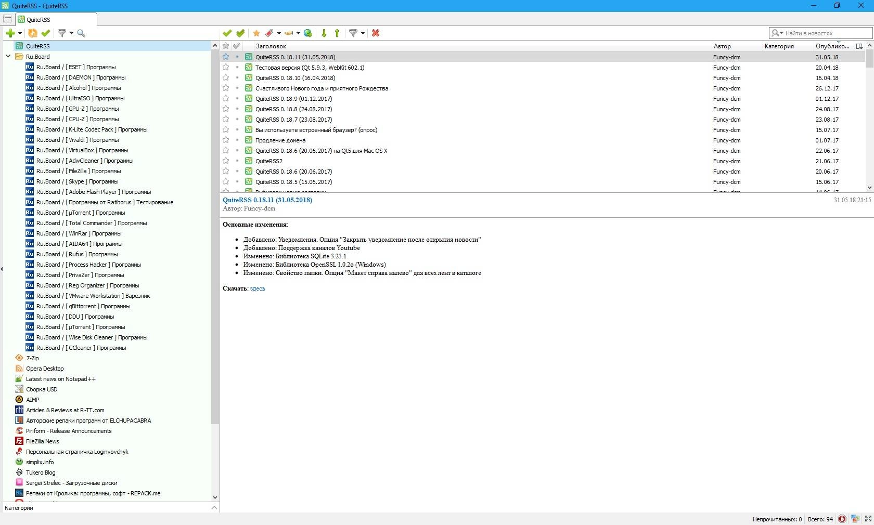
Task: Expand the Категории panel chevron
Action: coord(214,508)
